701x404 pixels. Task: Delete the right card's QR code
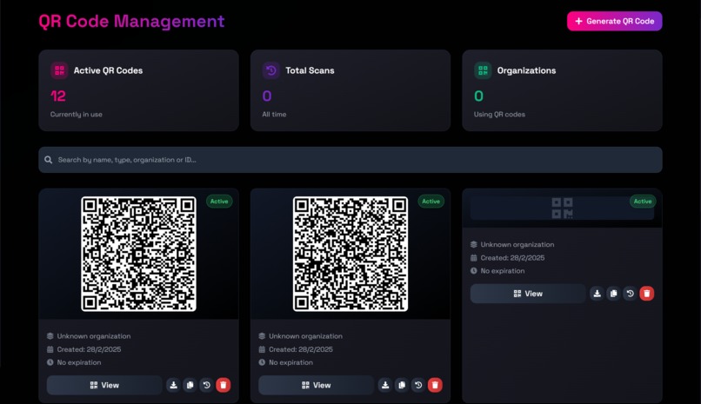coord(646,294)
